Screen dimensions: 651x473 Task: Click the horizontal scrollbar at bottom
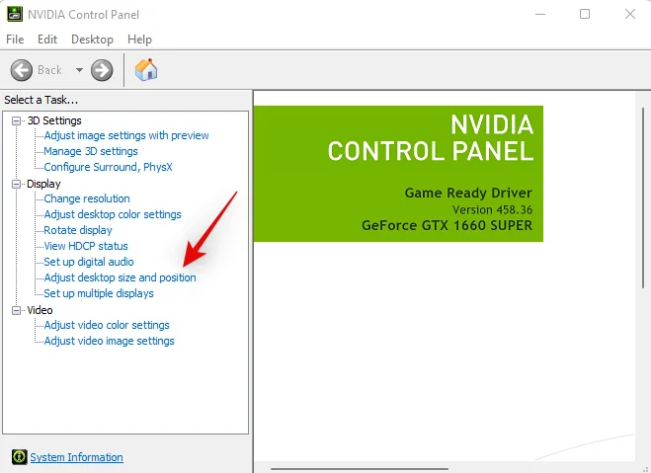click(360, 469)
